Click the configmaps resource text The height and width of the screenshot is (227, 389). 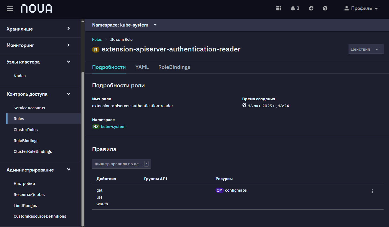[x=236, y=190]
